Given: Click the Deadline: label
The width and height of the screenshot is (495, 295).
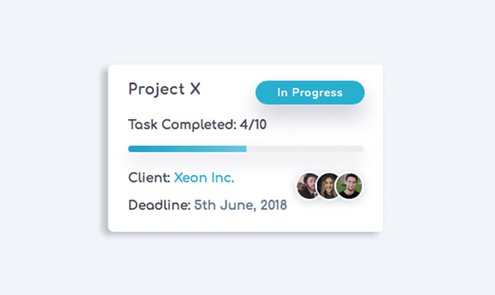Looking at the screenshot, I should pyautogui.click(x=159, y=205).
